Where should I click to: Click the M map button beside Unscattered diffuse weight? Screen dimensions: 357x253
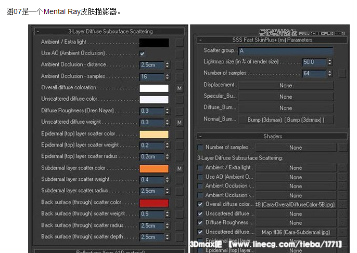coord(180,123)
